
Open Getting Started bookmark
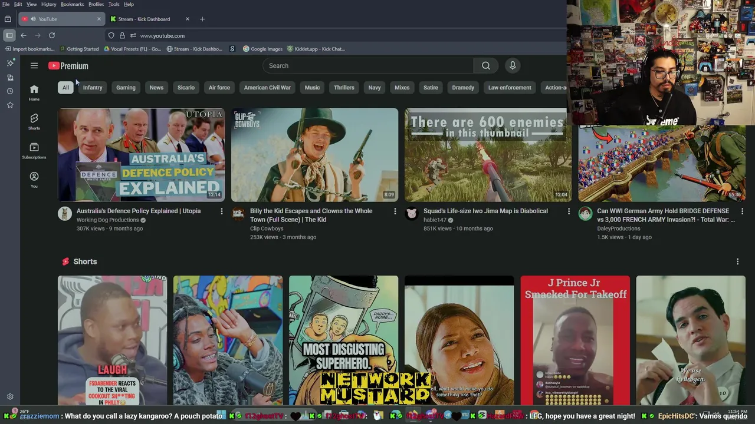[x=78, y=49]
